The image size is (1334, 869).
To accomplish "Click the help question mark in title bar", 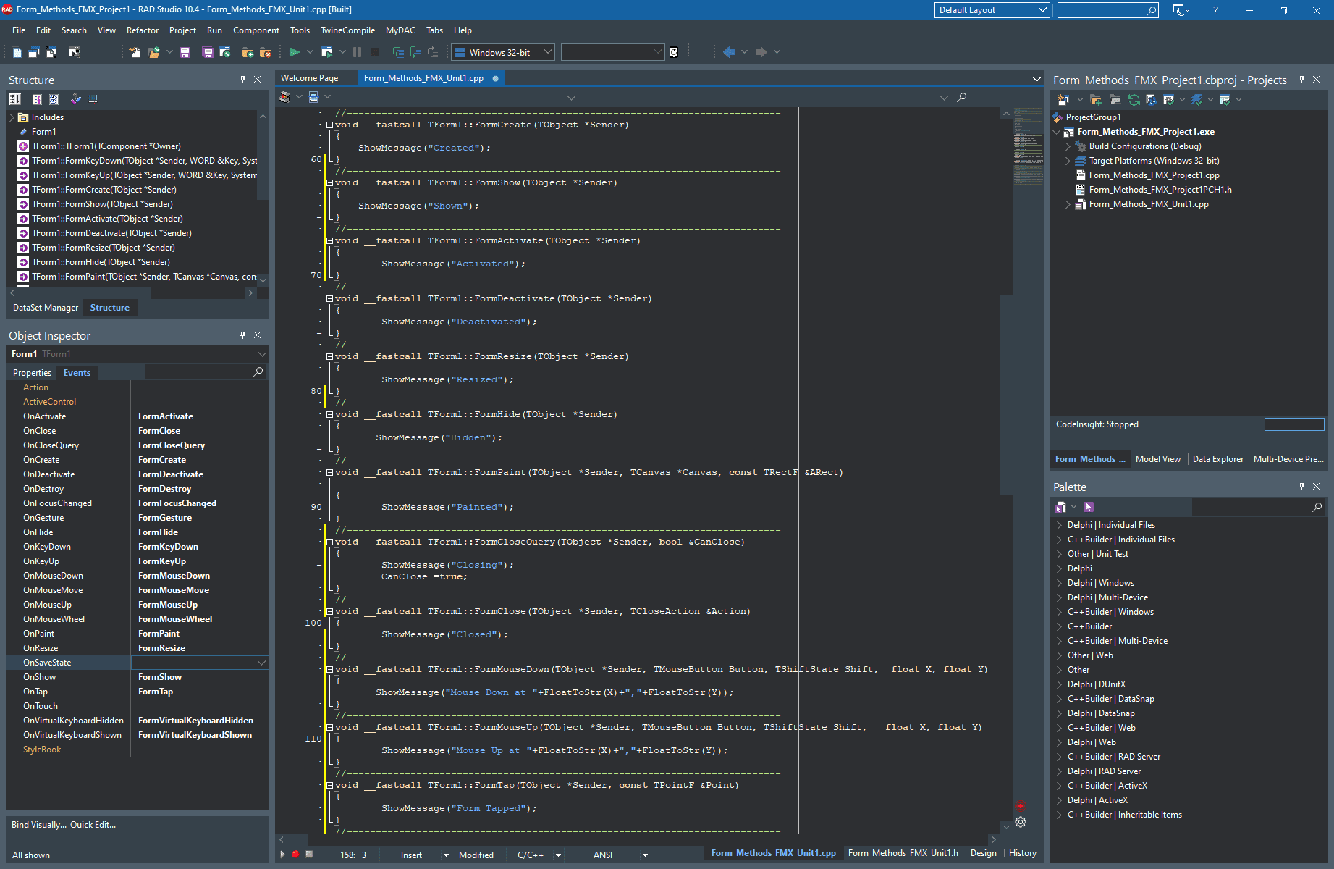I will (1215, 10).
